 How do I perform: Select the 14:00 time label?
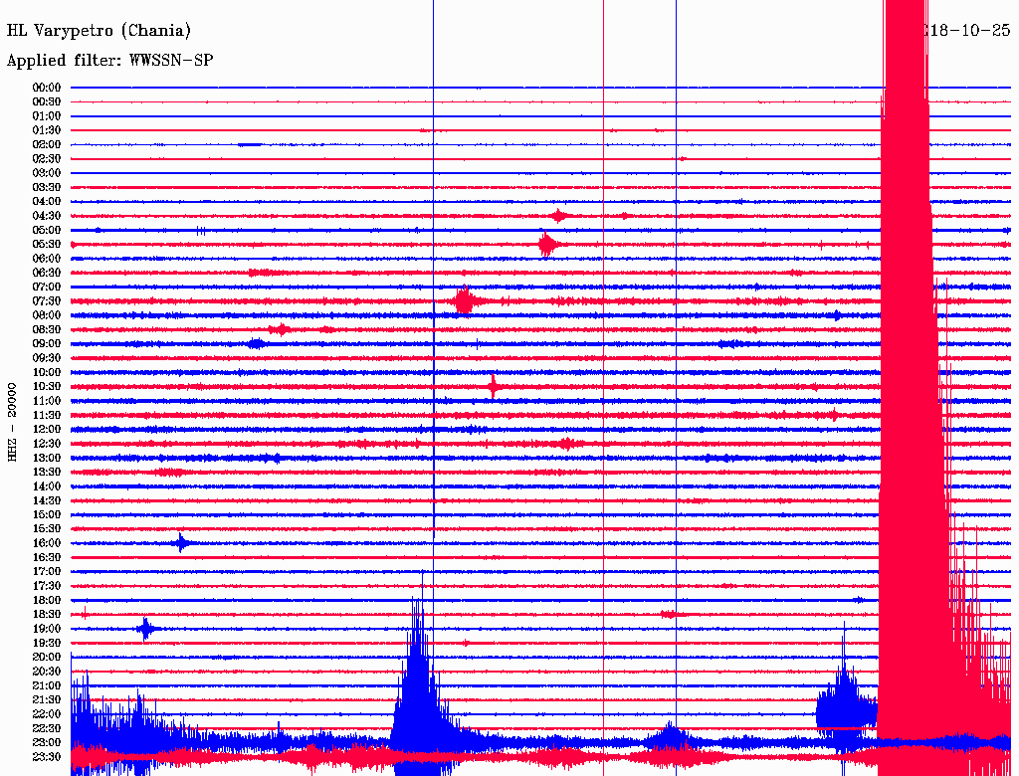click(x=47, y=486)
